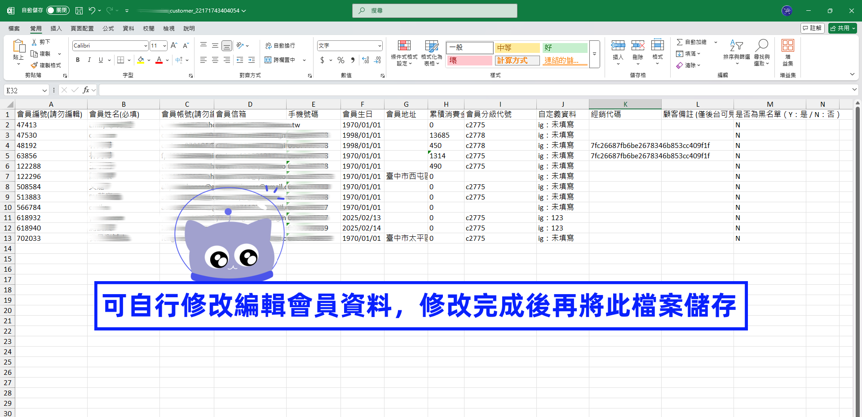This screenshot has width=862, height=417.
Task: Collapse the ribbon with the chevron
Action: [x=852, y=74]
